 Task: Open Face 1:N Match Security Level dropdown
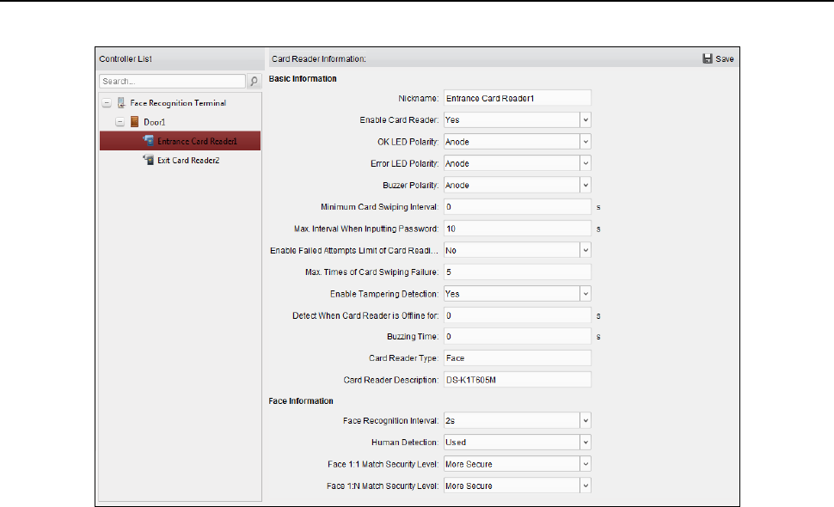pyautogui.click(x=585, y=486)
